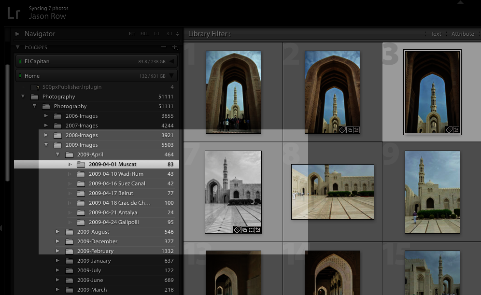Click the keyword tag badge on thumbnail 7
This screenshot has height=295, width=481.
237,230
